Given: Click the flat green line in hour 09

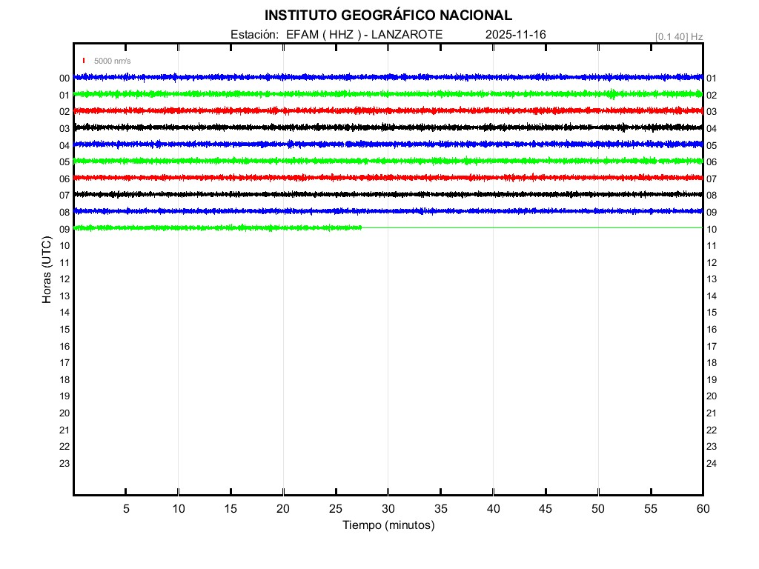Looking at the screenshot, I should [x=519, y=227].
